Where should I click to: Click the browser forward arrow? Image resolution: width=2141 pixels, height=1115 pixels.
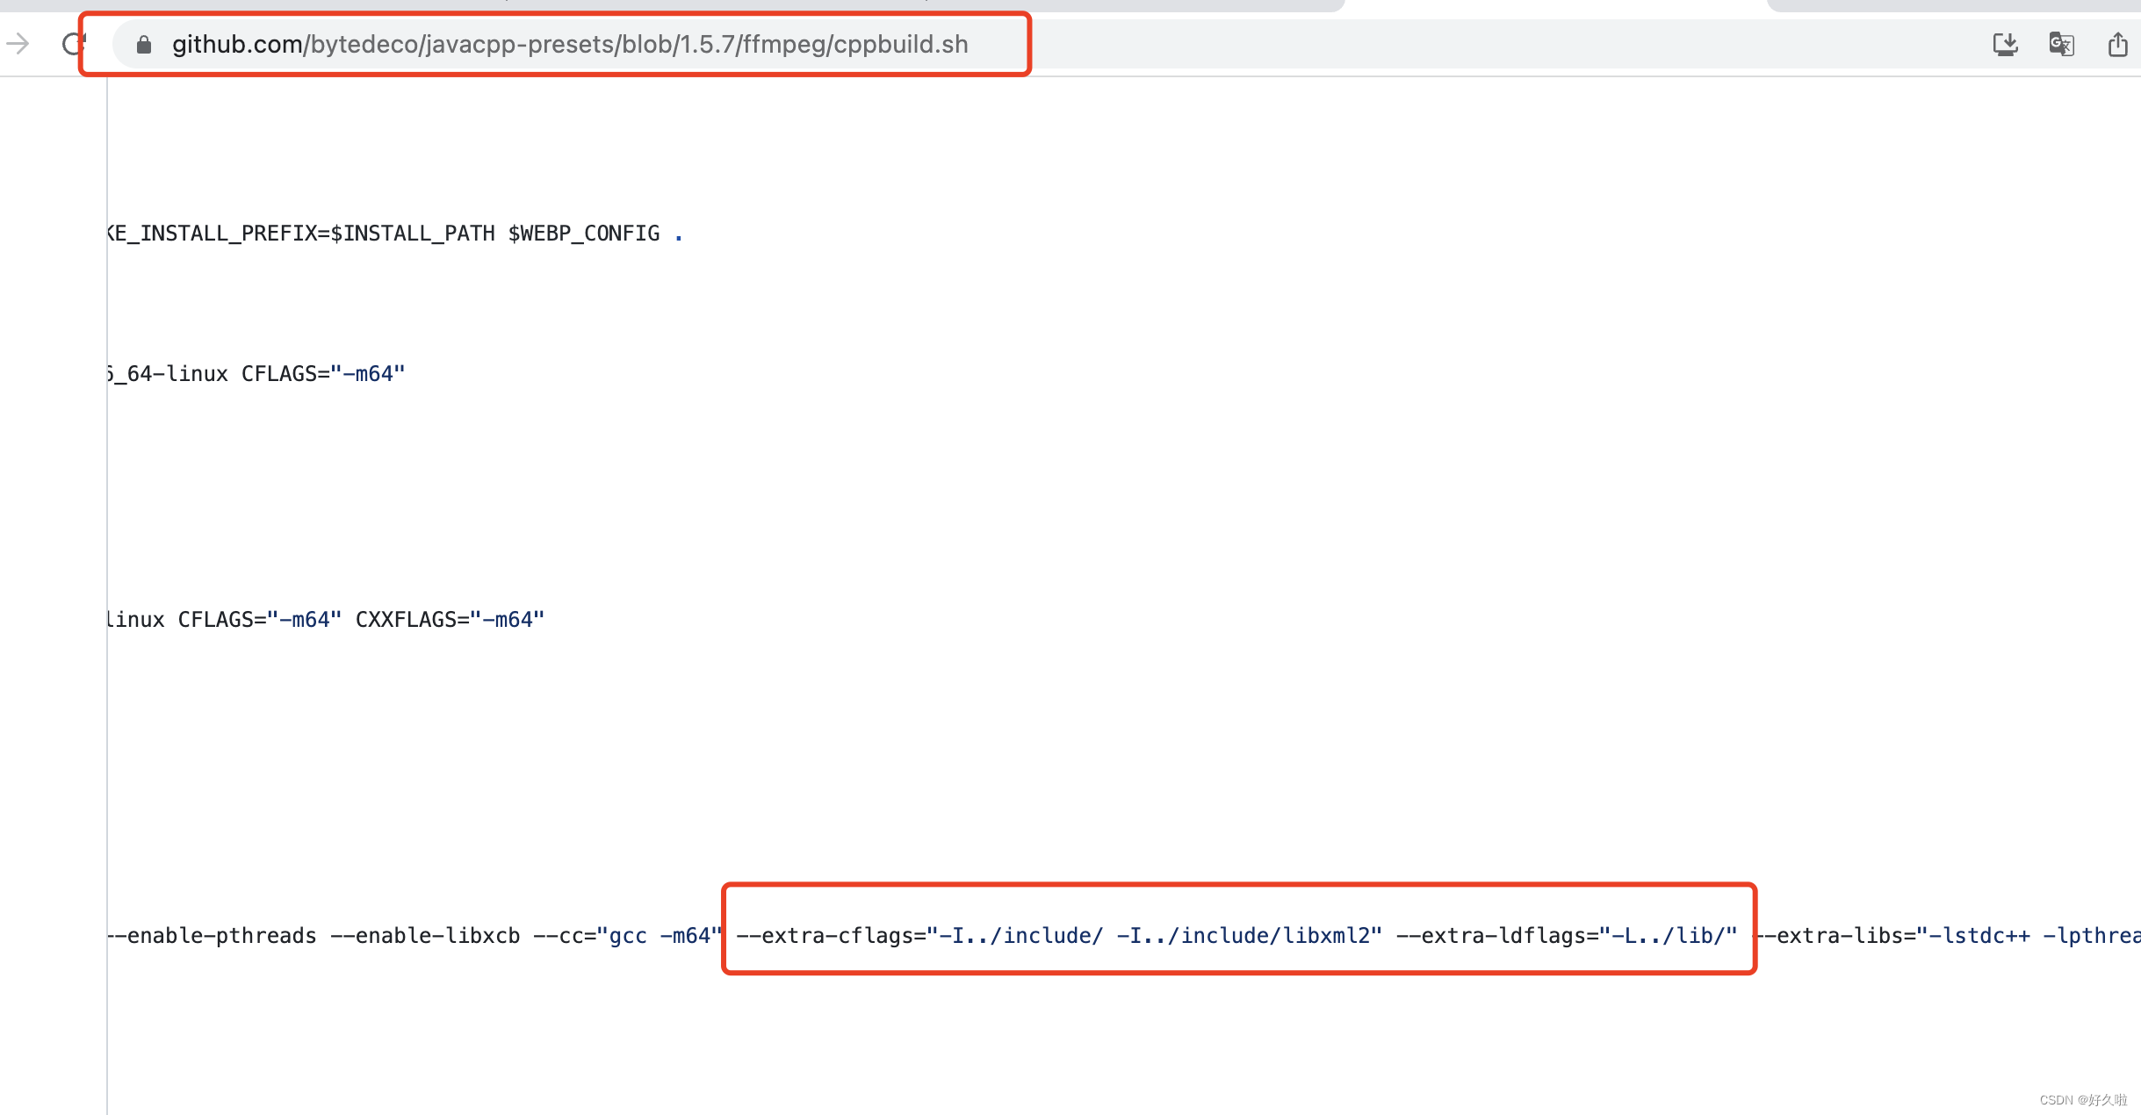18,43
